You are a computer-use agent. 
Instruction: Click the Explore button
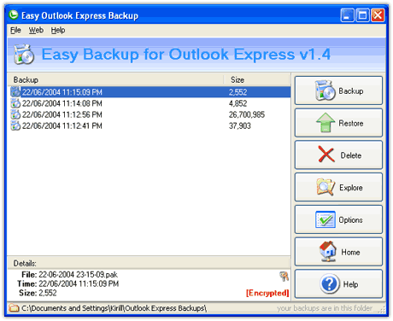tap(338, 187)
